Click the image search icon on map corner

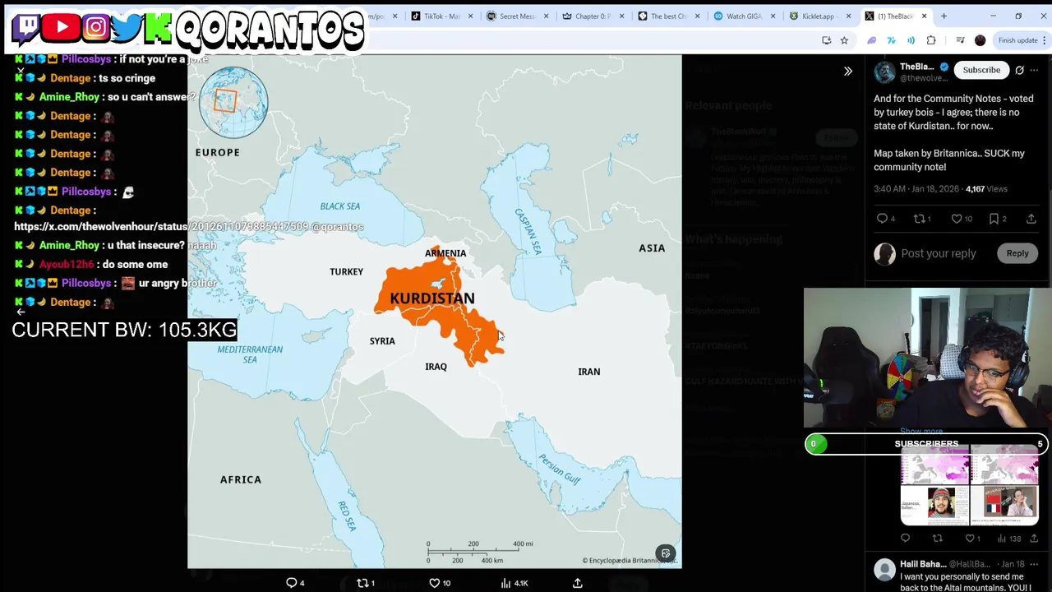click(666, 553)
